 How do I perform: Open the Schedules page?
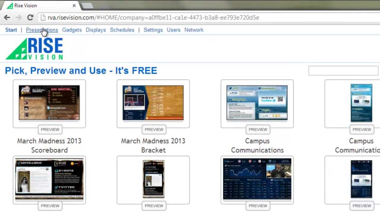point(122,30)
